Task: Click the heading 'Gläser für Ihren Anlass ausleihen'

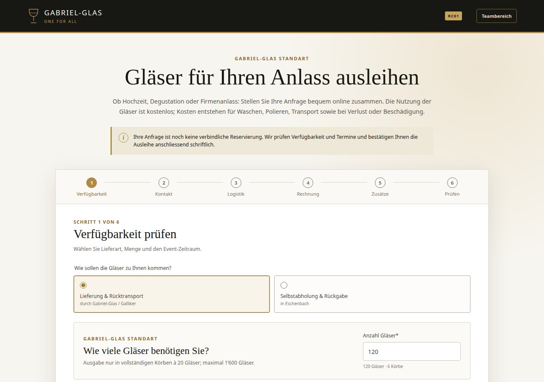Action: pos(272,77)
